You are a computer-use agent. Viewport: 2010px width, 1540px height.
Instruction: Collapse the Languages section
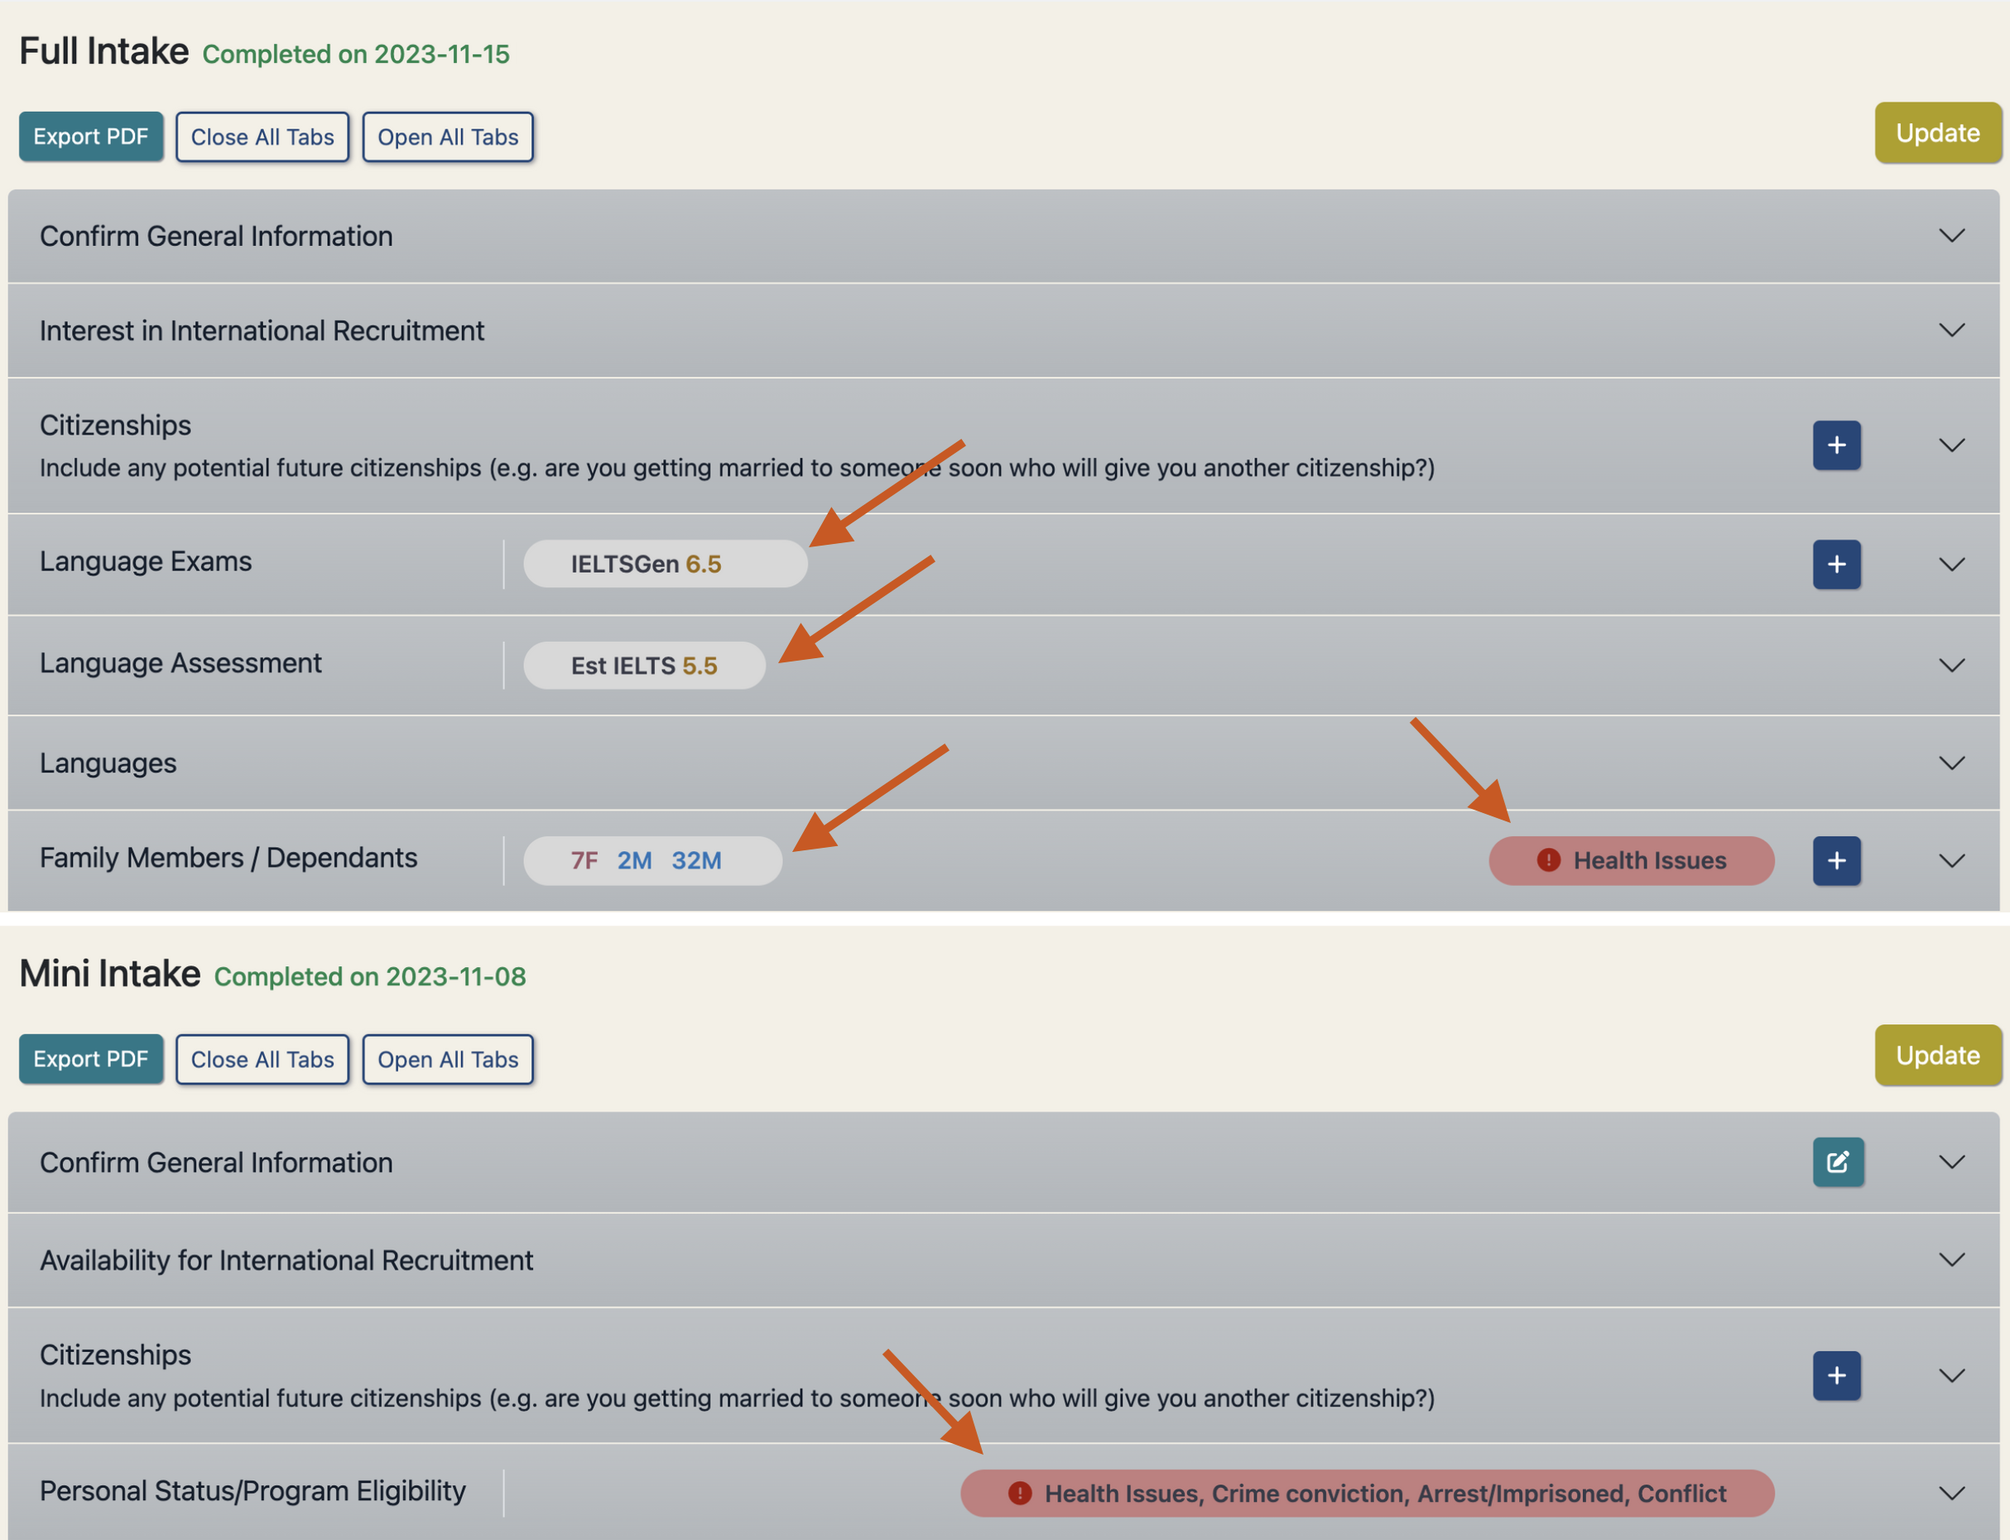click(x=1952, y=762)
